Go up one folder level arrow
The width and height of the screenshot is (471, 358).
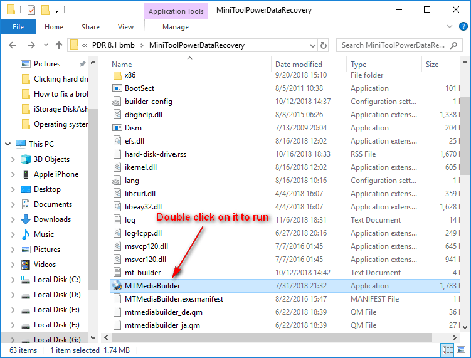59,45
